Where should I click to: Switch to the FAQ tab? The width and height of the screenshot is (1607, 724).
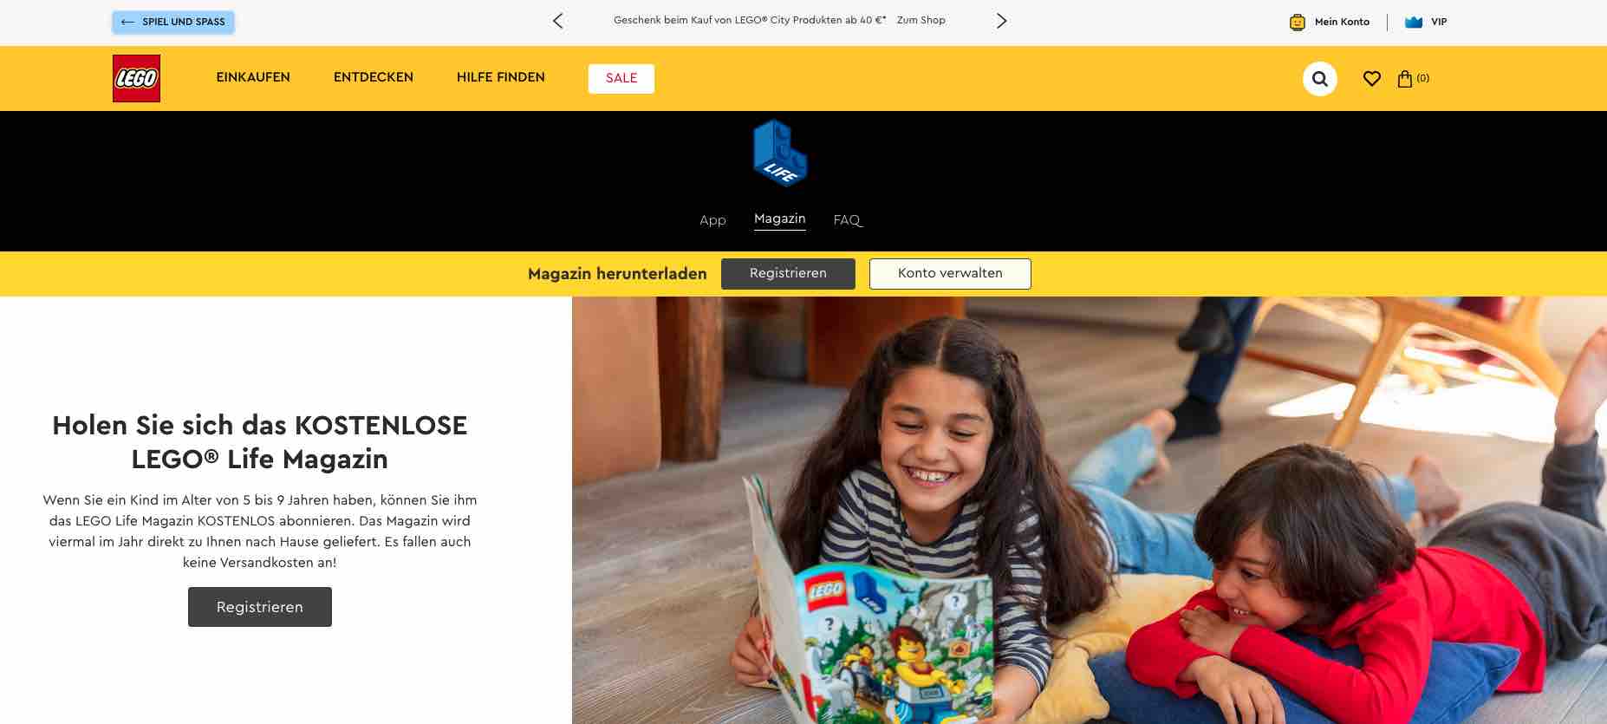point(847,220)
